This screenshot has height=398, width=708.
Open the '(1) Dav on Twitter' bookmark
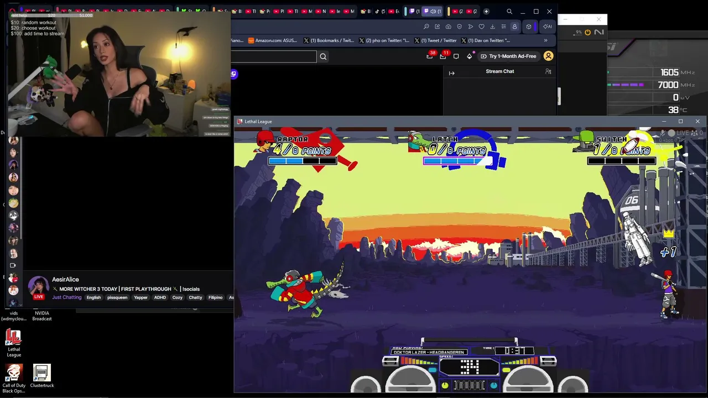tap(485, 40)
